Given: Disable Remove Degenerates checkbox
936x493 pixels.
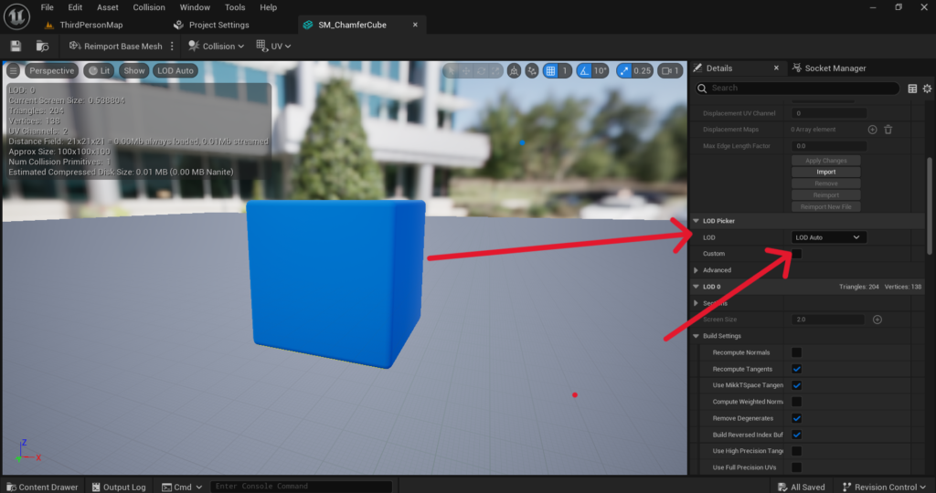Looking at the screenshot, I should click(x=797, y=418).
